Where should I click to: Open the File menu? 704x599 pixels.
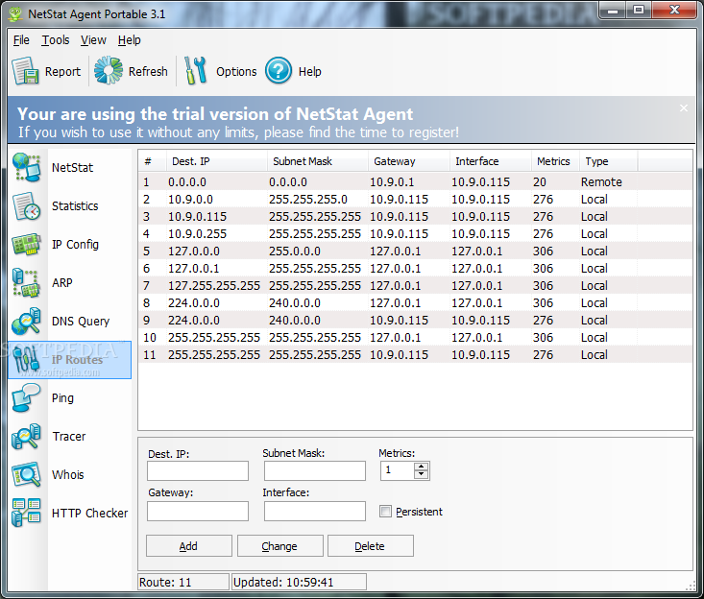pos(21,40)
